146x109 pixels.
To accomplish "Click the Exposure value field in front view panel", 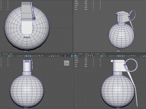I will tap(62, 56).
